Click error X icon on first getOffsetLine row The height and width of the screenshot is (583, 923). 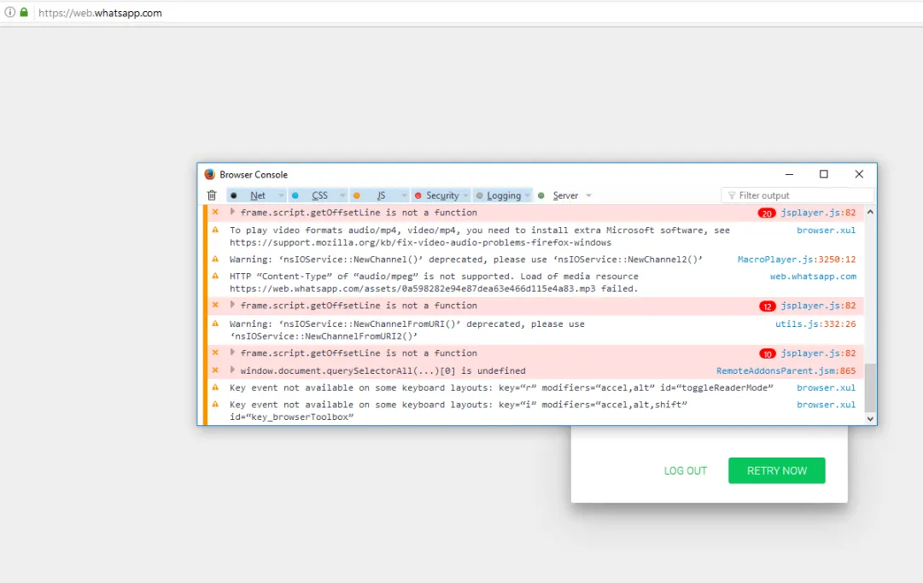215,212
